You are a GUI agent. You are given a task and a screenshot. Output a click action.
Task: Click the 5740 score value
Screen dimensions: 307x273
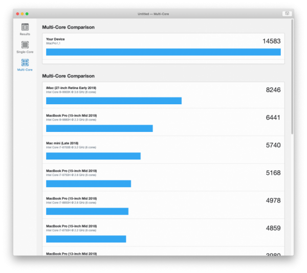pos(273,145)
